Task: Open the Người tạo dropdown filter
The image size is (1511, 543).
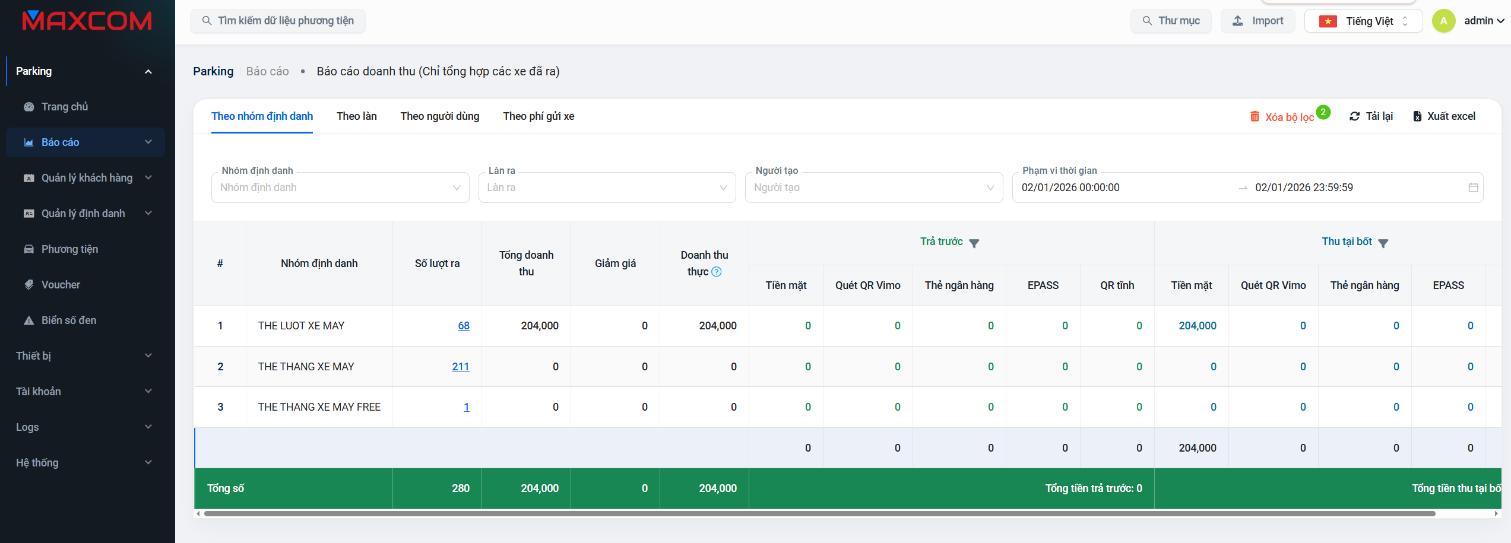Action: 873,188
